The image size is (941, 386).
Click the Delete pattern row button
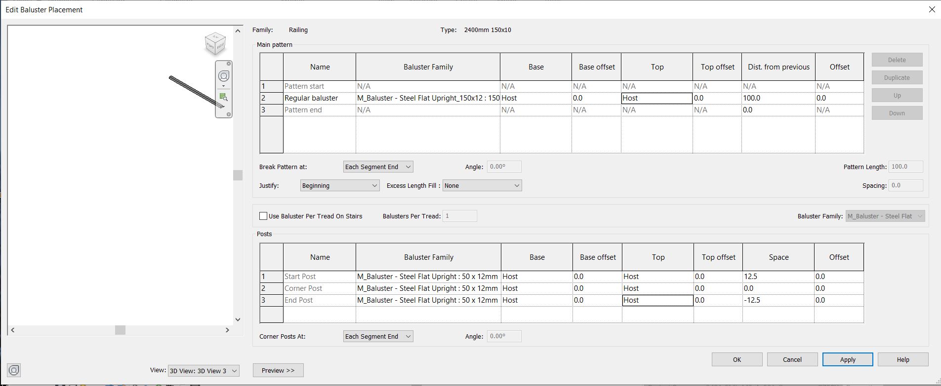tap(897, 60)
